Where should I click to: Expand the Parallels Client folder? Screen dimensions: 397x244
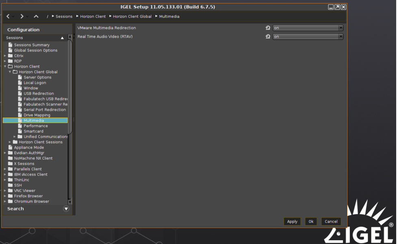click(5, 169)
